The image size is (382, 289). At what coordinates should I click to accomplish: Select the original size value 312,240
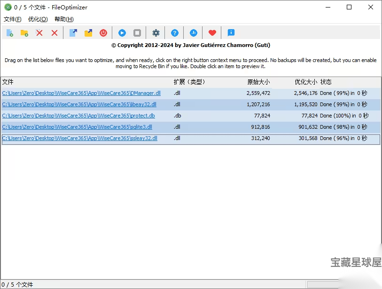point(260,138)
